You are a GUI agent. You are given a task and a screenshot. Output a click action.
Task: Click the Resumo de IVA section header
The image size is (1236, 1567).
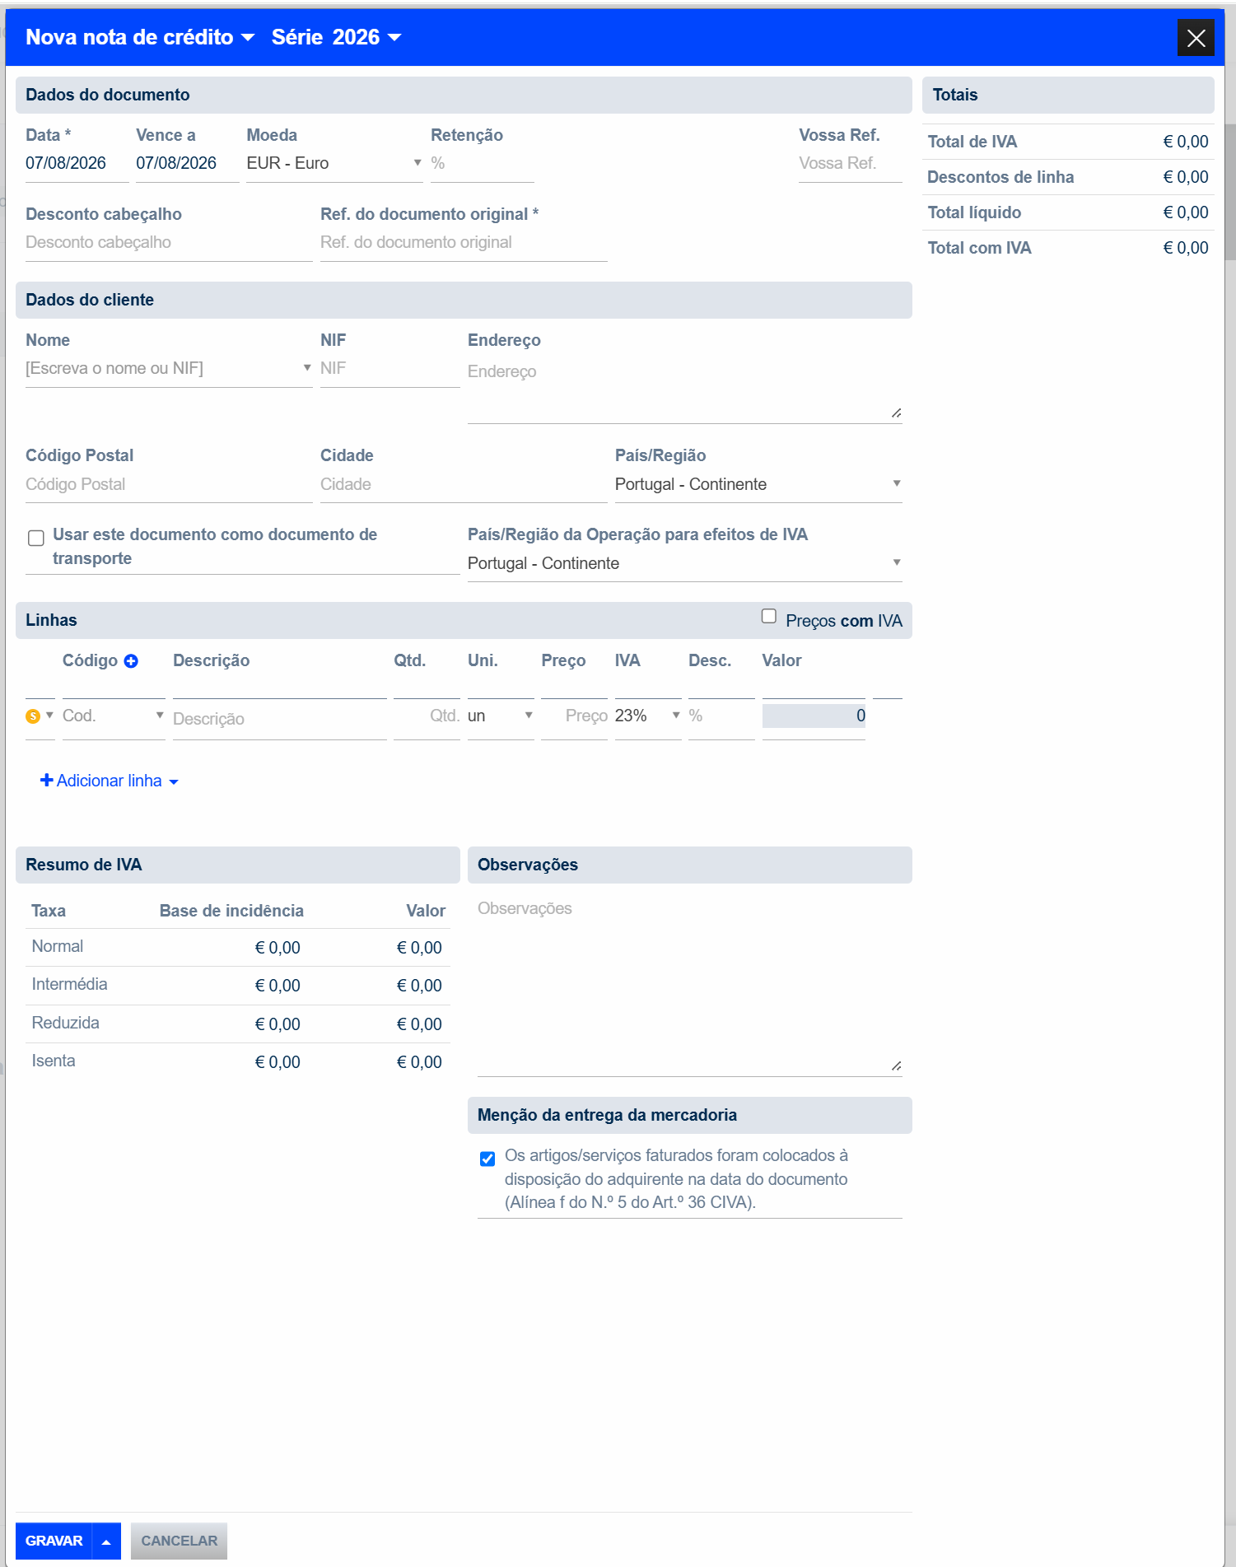click(x=237, y=865)
